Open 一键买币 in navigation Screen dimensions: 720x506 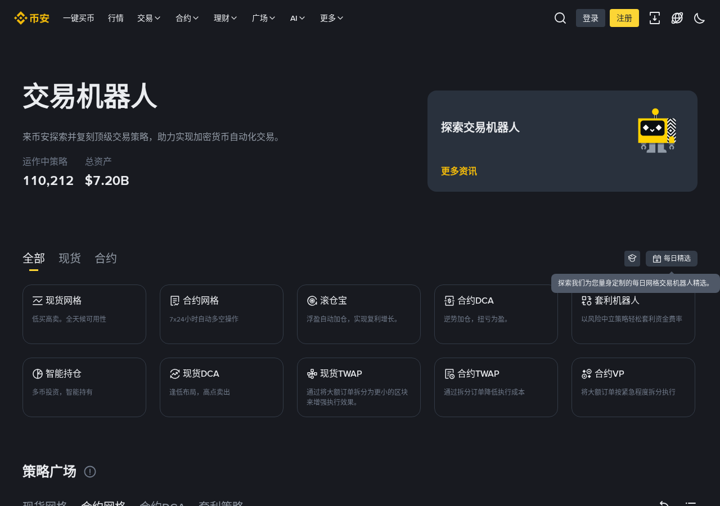point(79,18)
